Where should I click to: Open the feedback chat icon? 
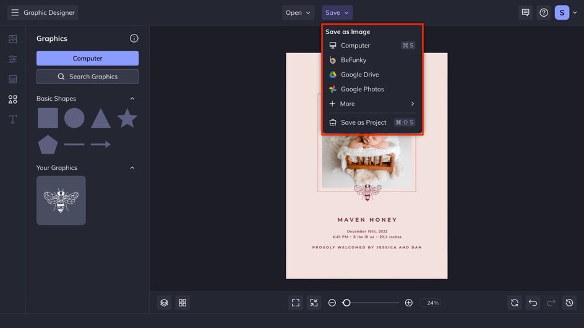coord(525,12)
